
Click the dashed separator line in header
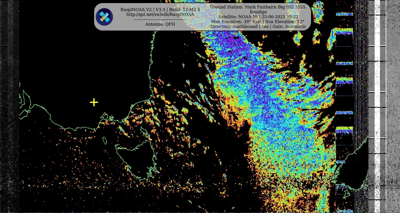160,20
